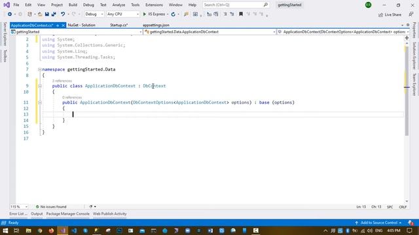Click the Visual Studio logo icon
Screen dimensions: 419x235
coord(7,5)
